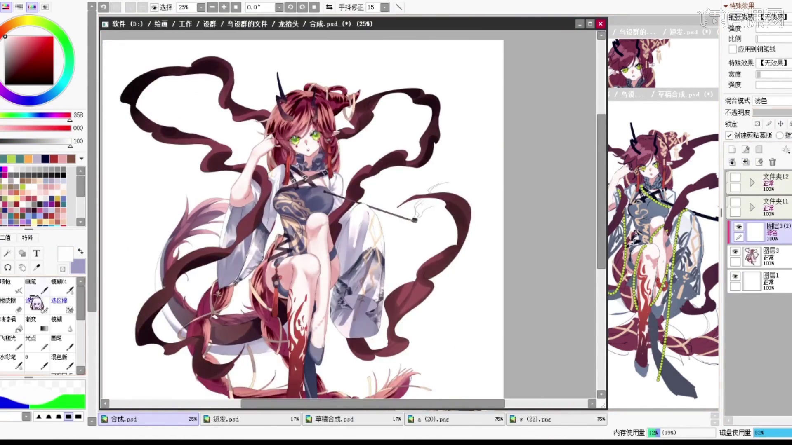The width and height of the screenshot is (792, 445).
Task: Choose the 光点 brush tool
Action: (37, 343)
